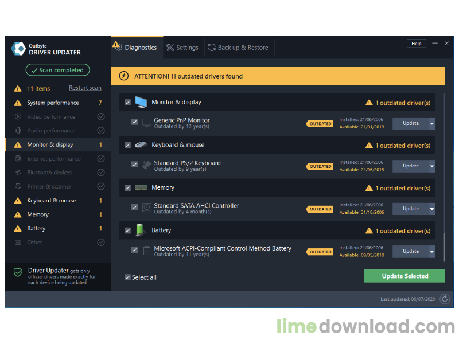459x344 pixels.
Task: Toggle the Select all checkbox
Action: coord(127,277)
